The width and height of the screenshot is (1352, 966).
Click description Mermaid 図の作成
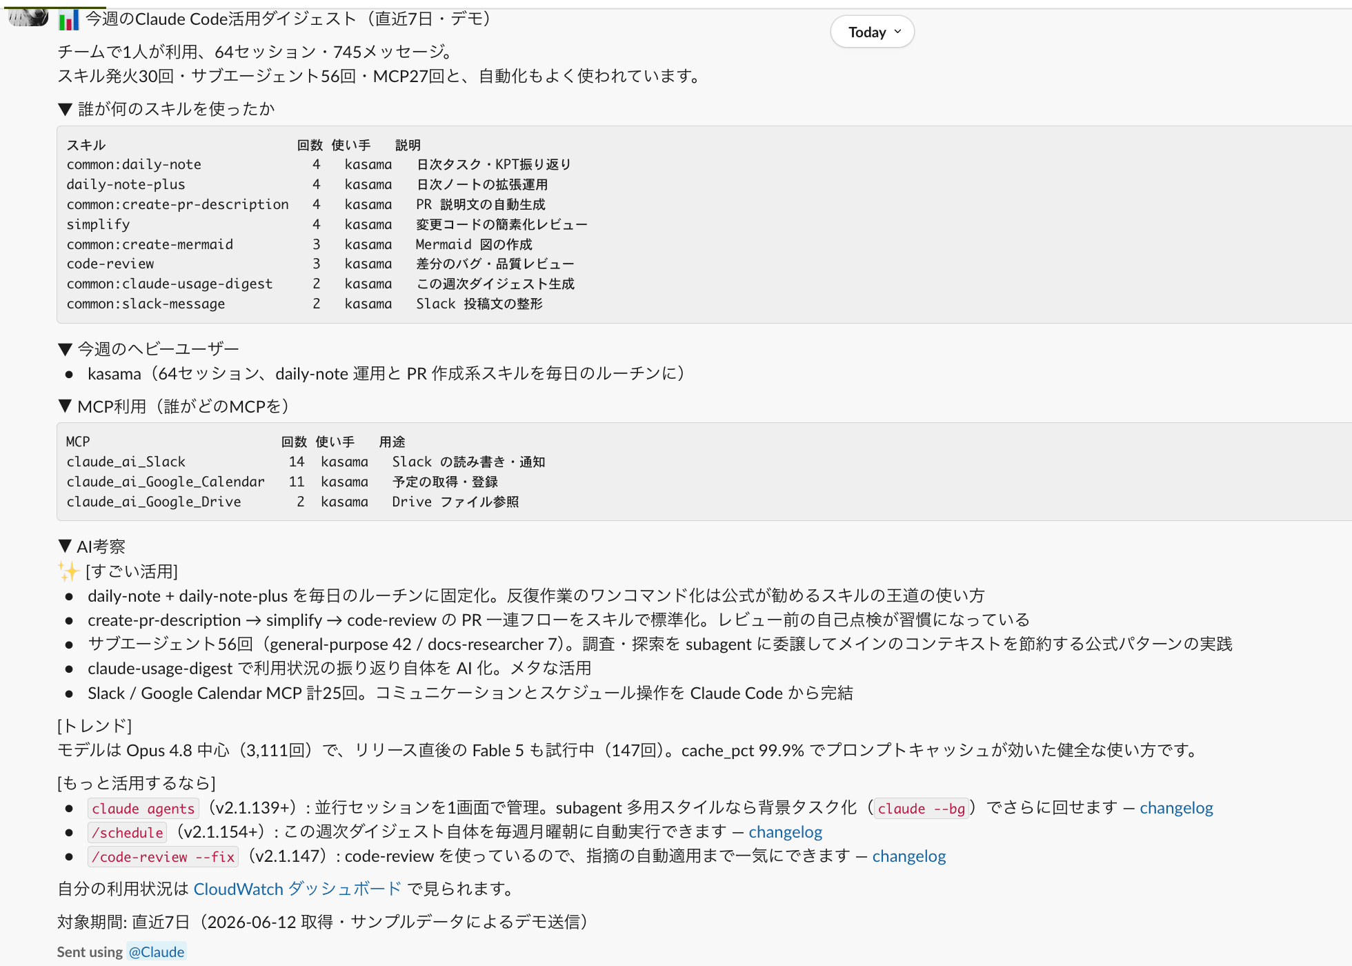click(474, 244)
